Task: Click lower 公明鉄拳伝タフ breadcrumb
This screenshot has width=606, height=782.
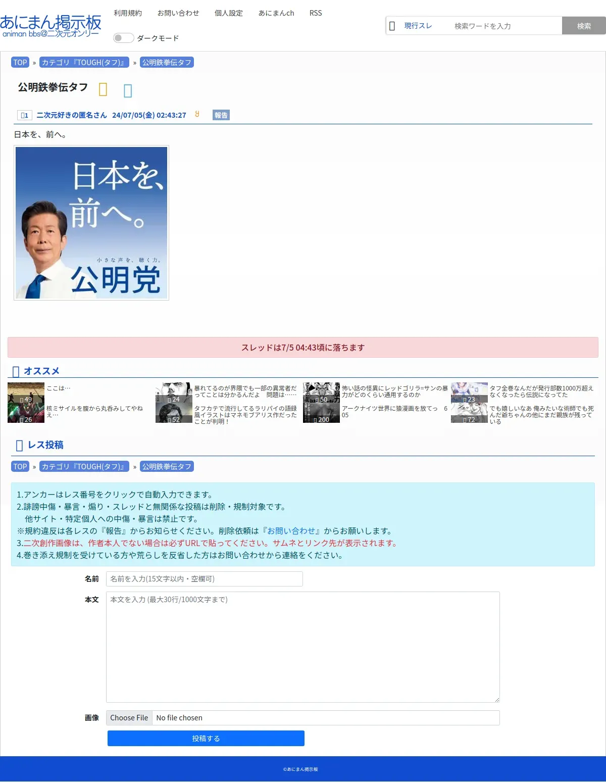Action: tap(167, 467)
